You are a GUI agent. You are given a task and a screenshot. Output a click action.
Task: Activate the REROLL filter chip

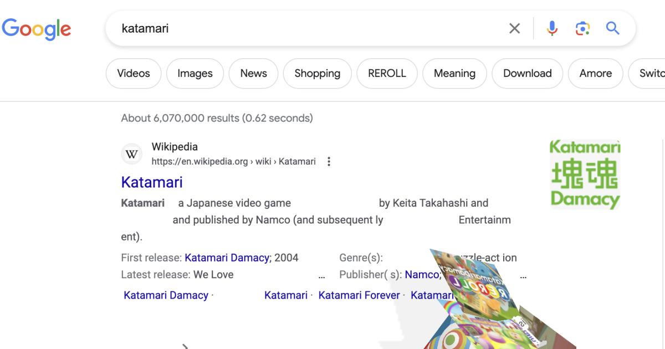387,73
